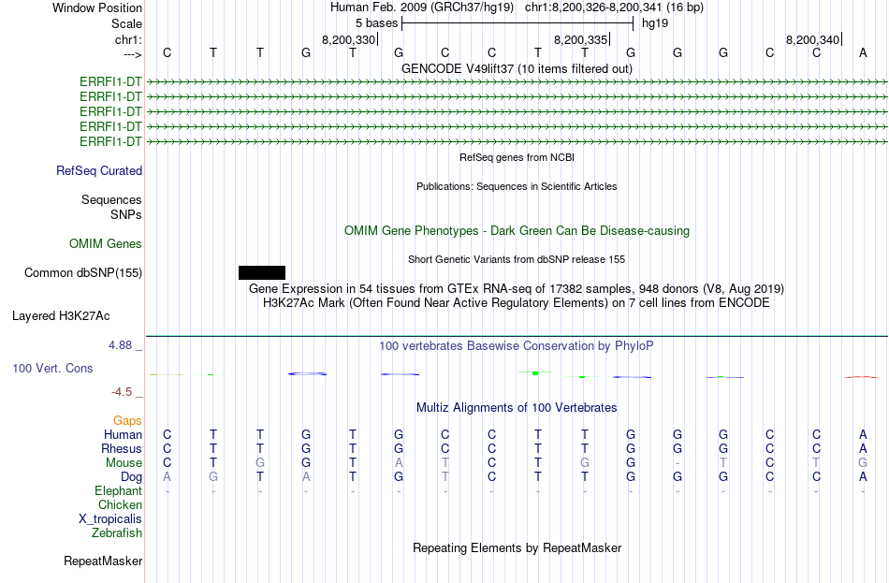Click the hg19 label beside the scale bar
This screenshot has width=889, height=583.
tap(655, 23)
